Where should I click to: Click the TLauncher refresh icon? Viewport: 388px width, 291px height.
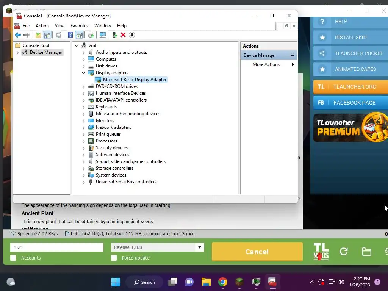pos(344,252)
